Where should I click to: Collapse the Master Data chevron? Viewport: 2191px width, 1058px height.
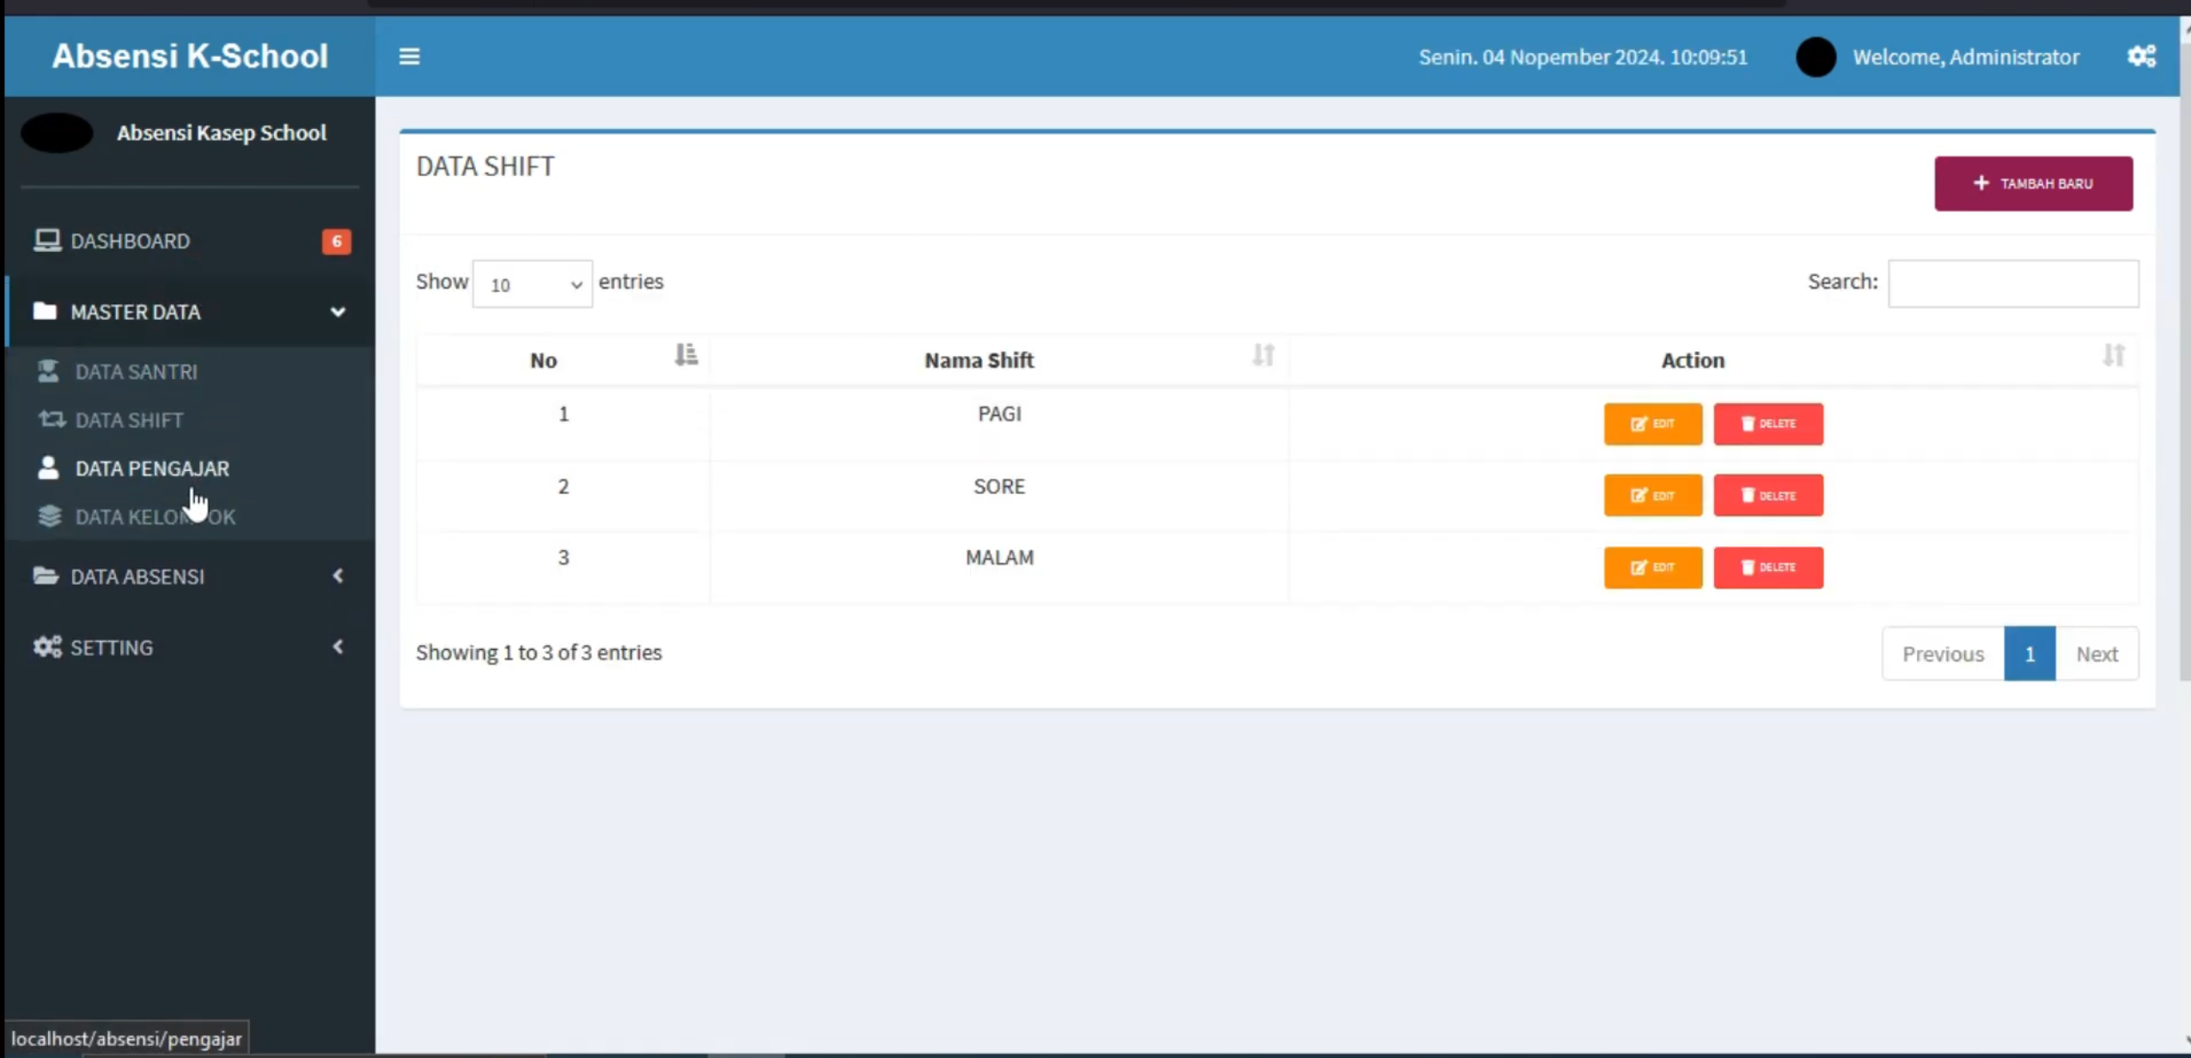click(338, 312)
